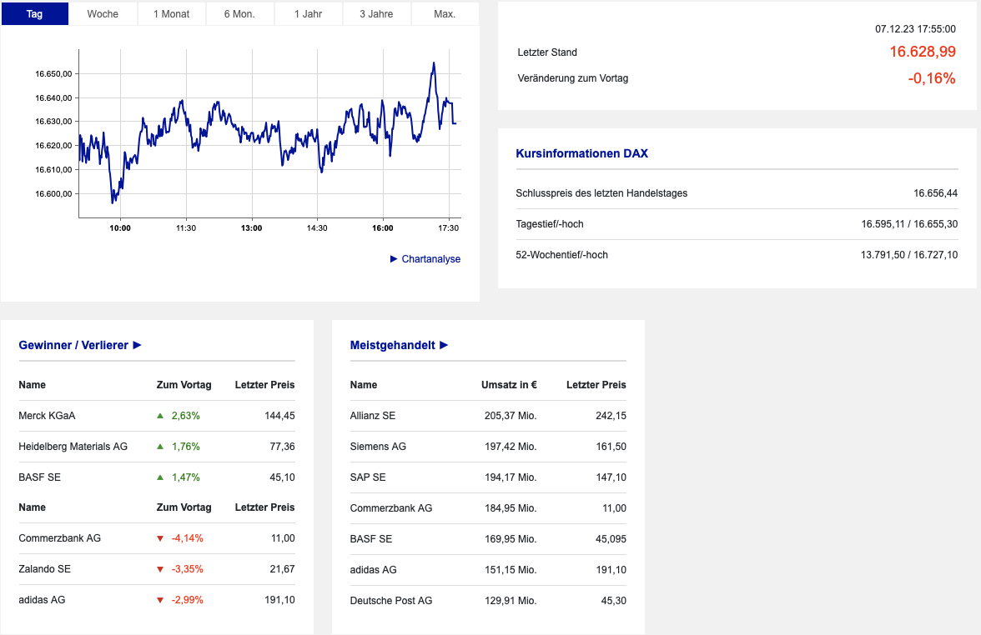Open the Chartanalyse link

pyautogui.click(x=430, y=259)
